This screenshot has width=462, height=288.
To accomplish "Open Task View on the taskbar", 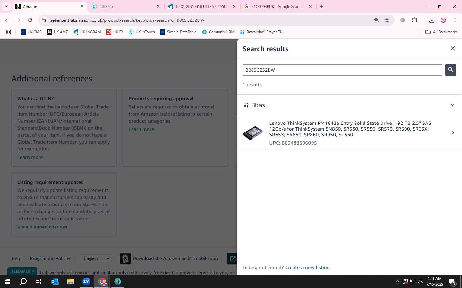I will click(38, 282).
